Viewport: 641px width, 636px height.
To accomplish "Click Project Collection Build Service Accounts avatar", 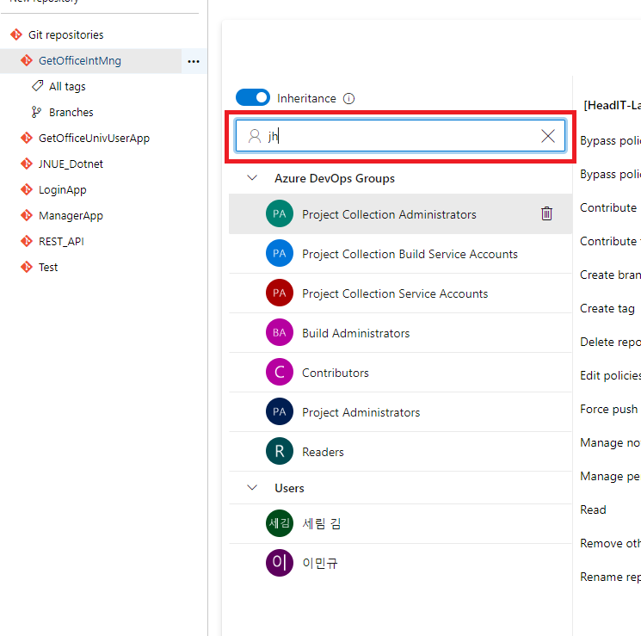I will click(280, 253).
